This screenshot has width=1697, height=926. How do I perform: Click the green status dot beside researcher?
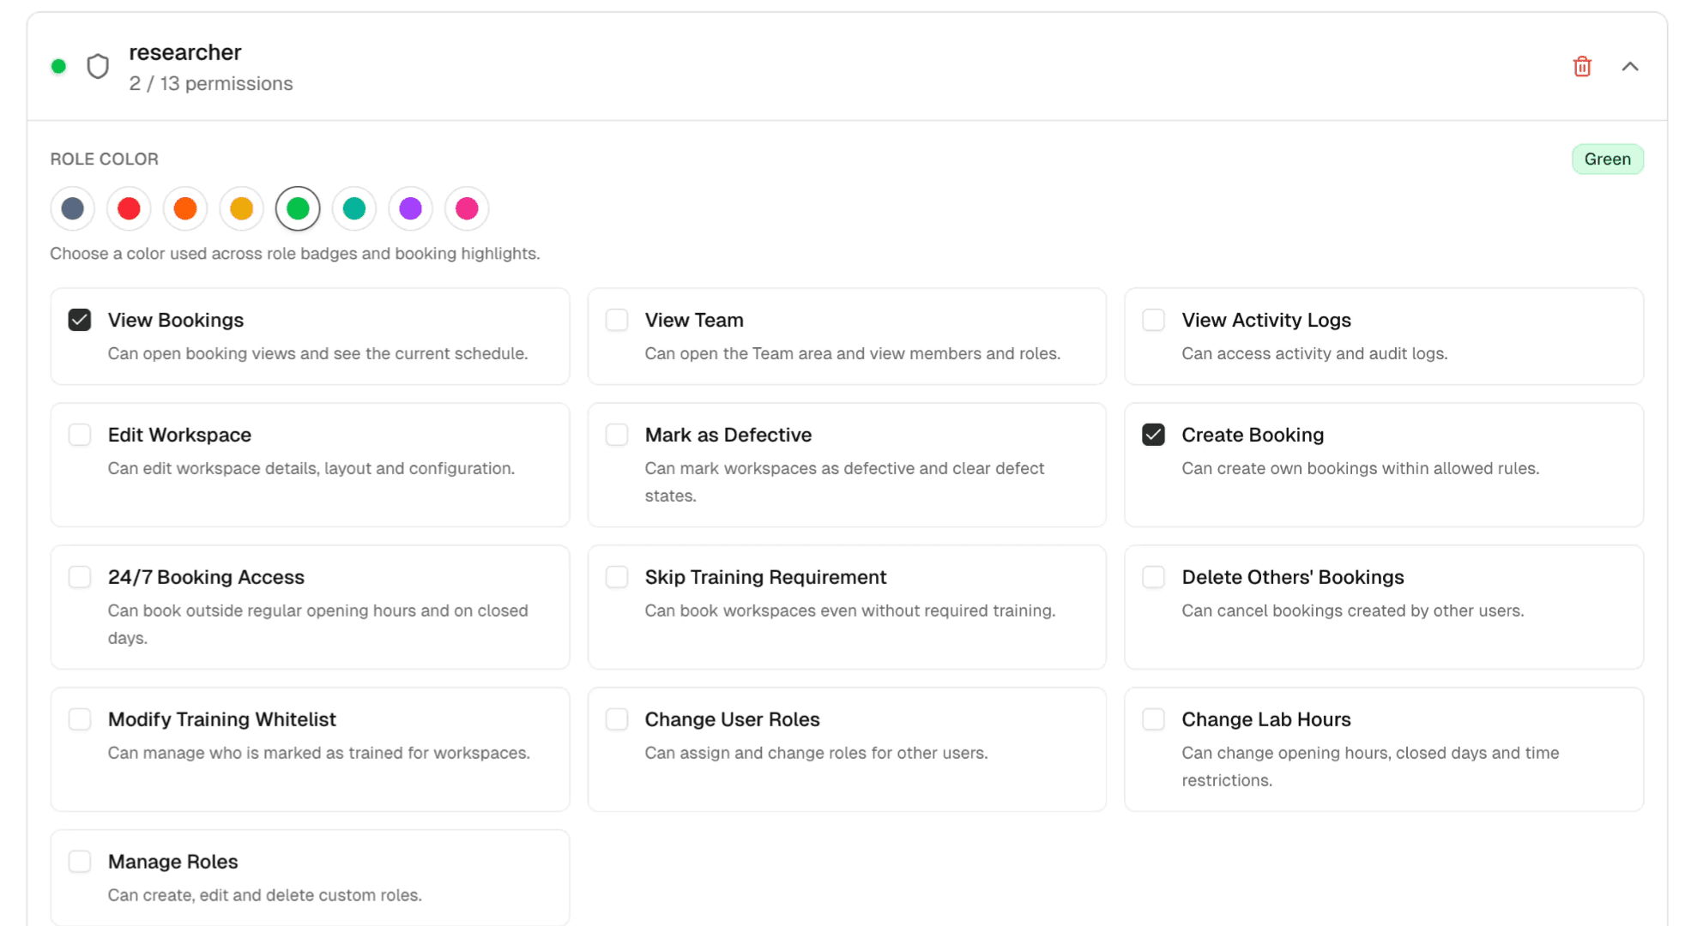pyautogui.click(x=58, y=66)
